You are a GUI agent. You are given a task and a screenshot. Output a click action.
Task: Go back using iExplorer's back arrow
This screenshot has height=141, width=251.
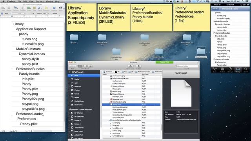click(x=71, y=66)
